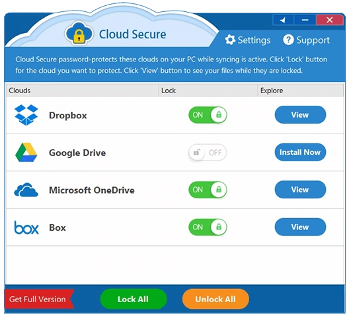Screen dimensions: 347x316
Task: Minimize the Cloud Secure window
Action: pos(305,20)
